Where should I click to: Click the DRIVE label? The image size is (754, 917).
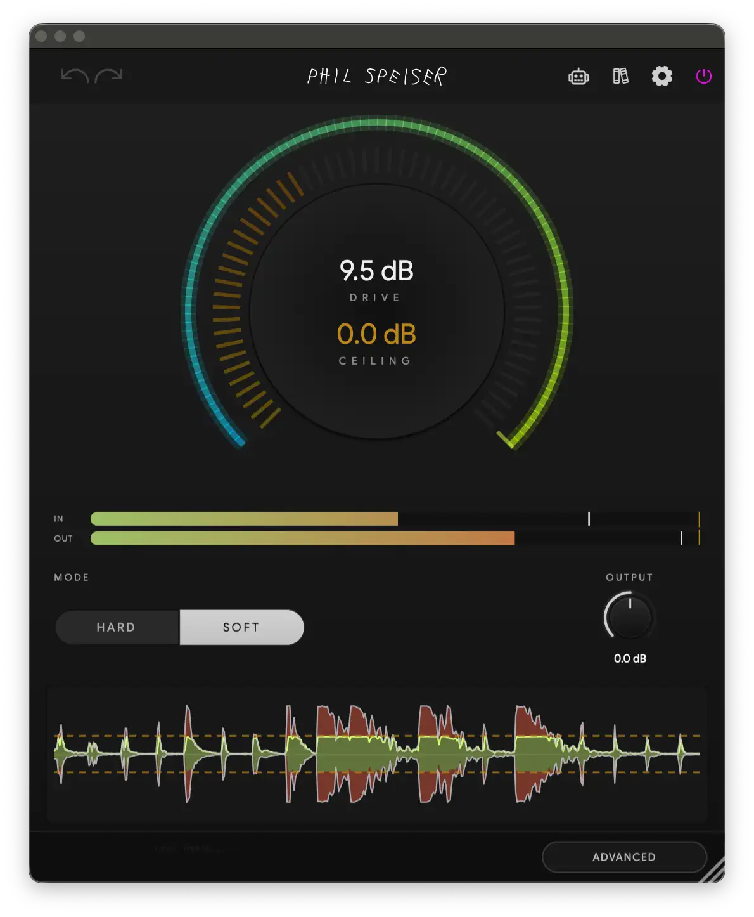375,297
